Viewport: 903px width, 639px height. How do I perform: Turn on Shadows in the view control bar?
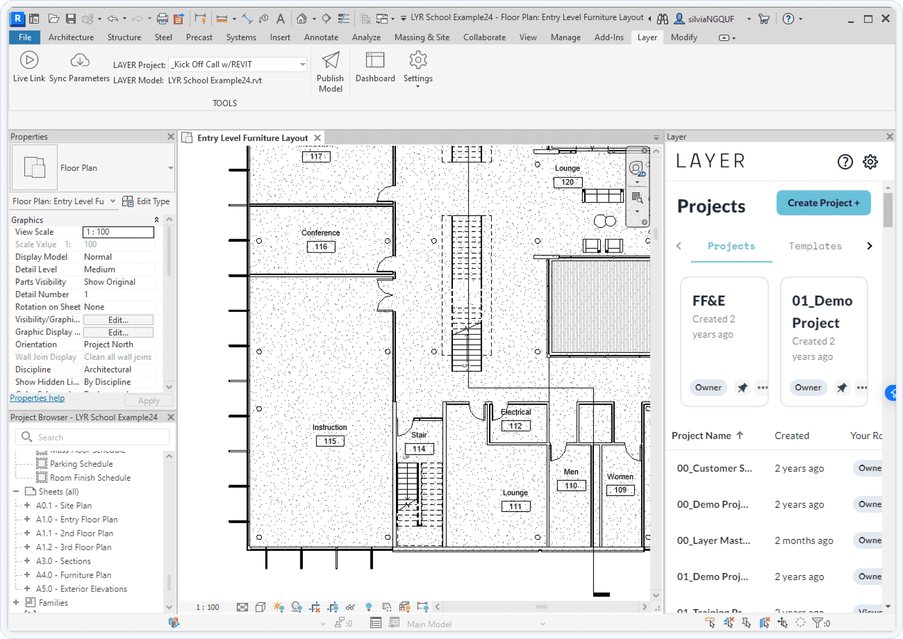click(297, 607)
